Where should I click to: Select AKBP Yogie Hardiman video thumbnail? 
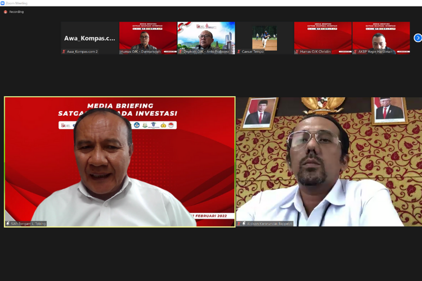[381, 37]
